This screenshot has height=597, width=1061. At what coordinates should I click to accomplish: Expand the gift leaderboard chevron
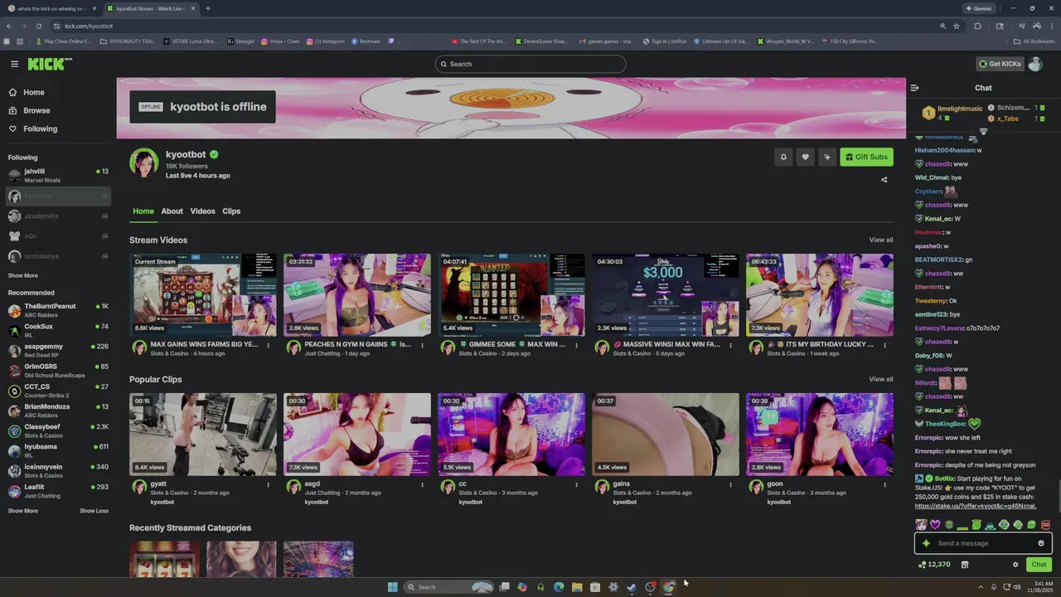click(x=984, y=132)
